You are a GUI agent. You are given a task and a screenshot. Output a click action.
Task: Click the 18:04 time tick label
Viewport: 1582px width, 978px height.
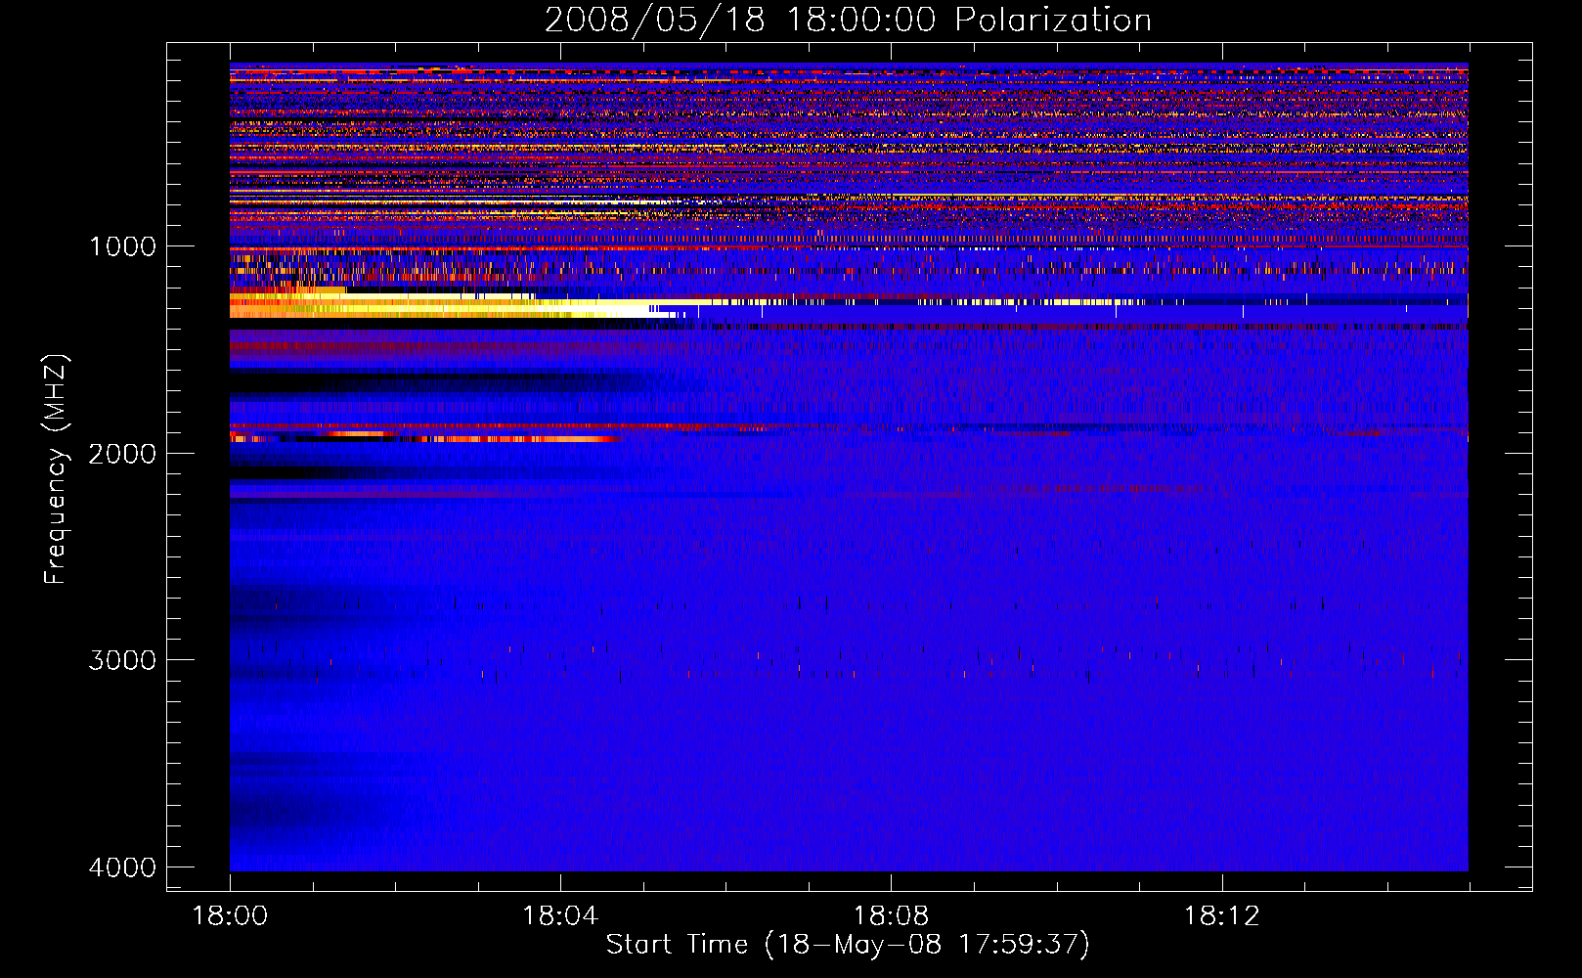click(560, 916)
